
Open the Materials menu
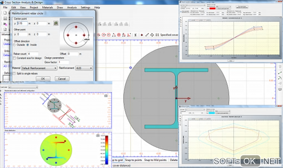click(x=47, y=7)
